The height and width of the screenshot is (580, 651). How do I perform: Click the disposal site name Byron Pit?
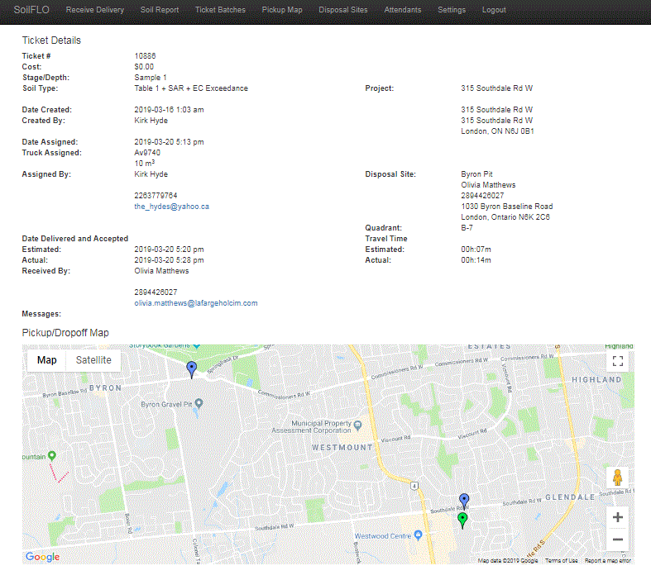coord(476,174)
